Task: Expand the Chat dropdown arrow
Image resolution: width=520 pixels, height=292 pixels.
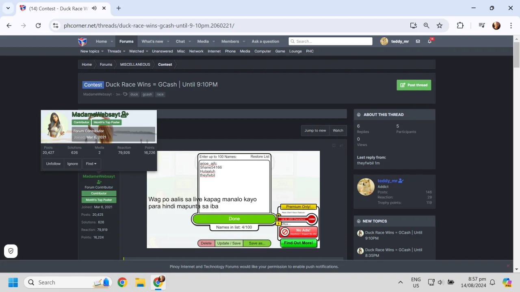Action: (x=189, y=41)
